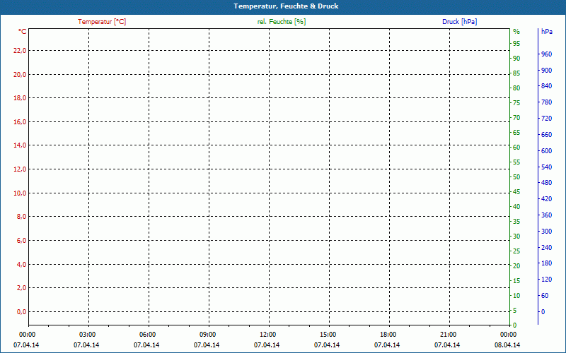Click the green '%' axis unit label
Screen dimensions: 566x353
pos(516,32)
